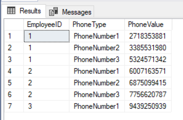Click PhoneNumber2 cell in row 2

pyautogui.click(x=97, y=48)
